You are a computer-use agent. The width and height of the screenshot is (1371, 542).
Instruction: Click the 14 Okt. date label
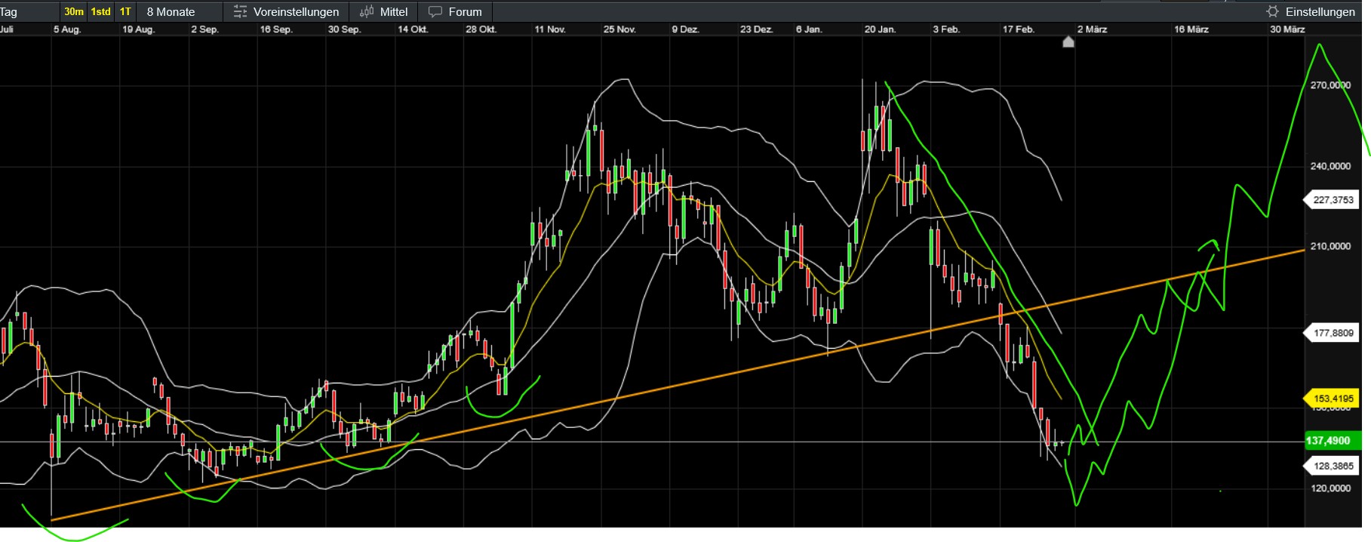point(413,29)
